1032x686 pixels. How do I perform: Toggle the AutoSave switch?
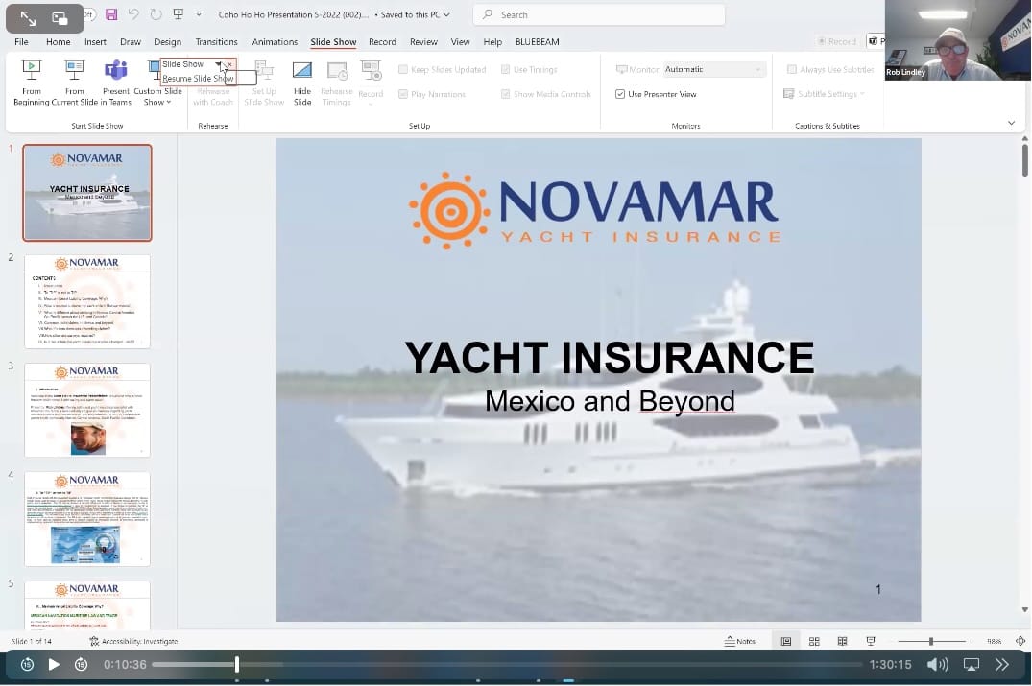pos(91,14)
